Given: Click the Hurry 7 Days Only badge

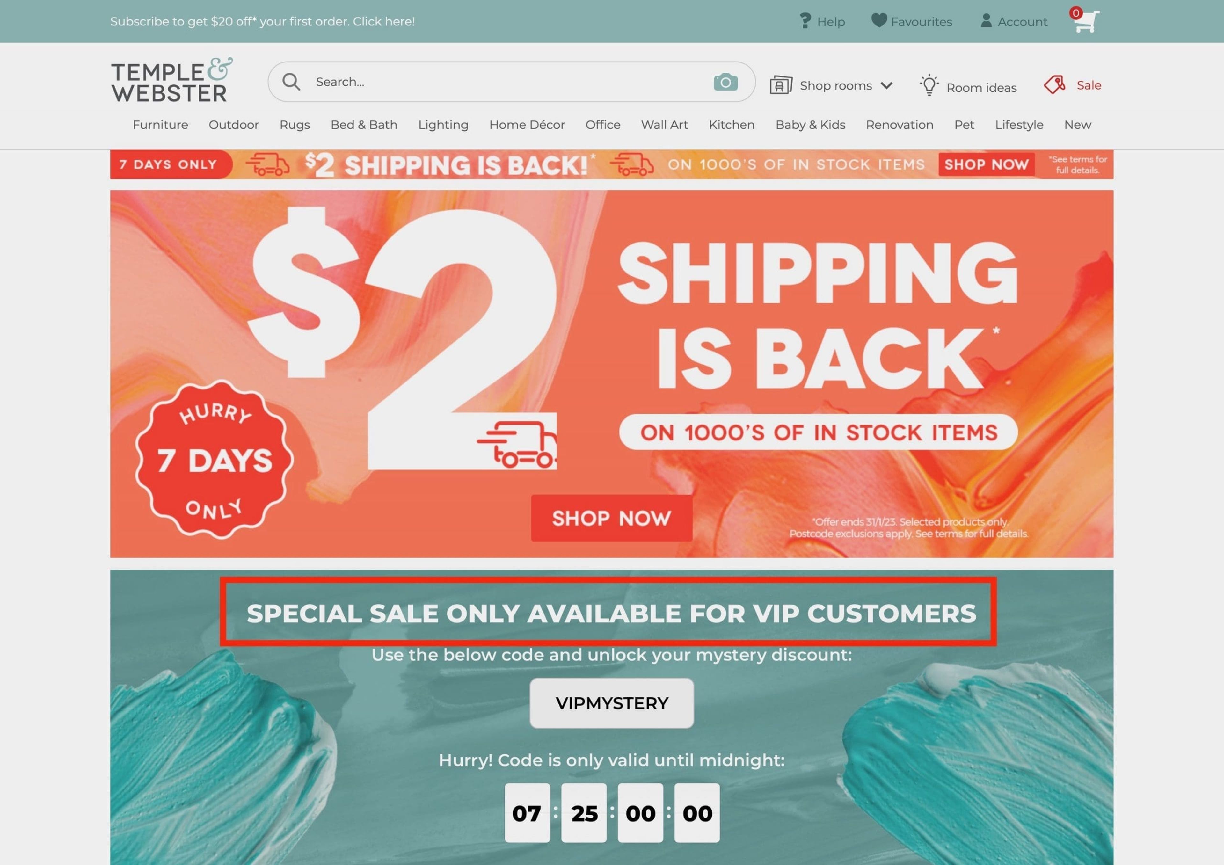Looking at the screenshot, I should click(214, 459).
